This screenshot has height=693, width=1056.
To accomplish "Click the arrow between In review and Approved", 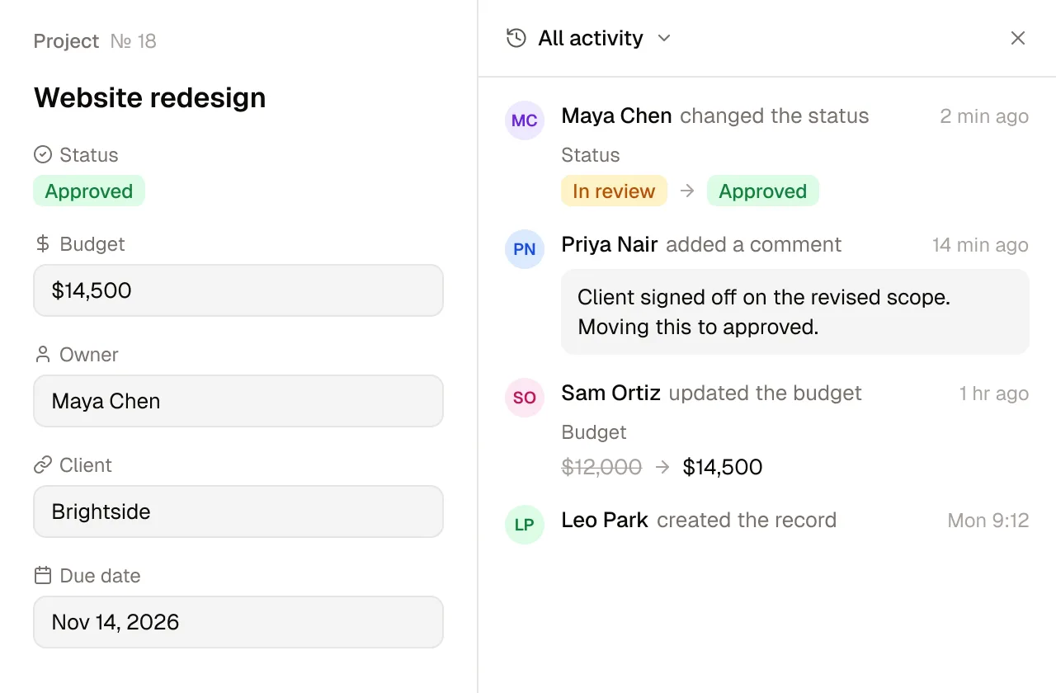I will click(687, 191).
